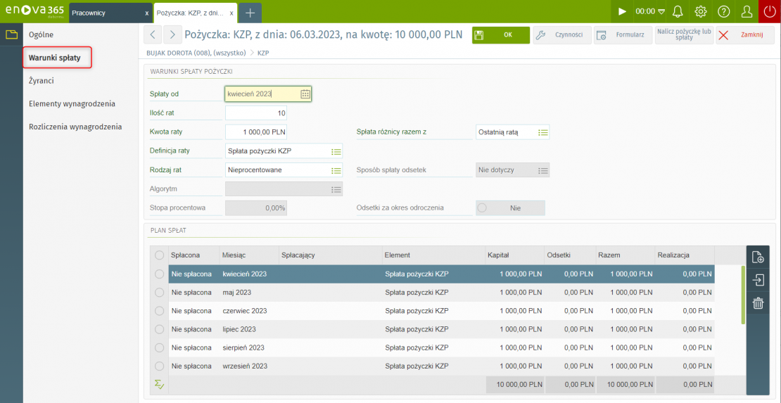Click the folder icon in left sidebar
The width and height of the screenshot is (781, 403).
(11, 34)
